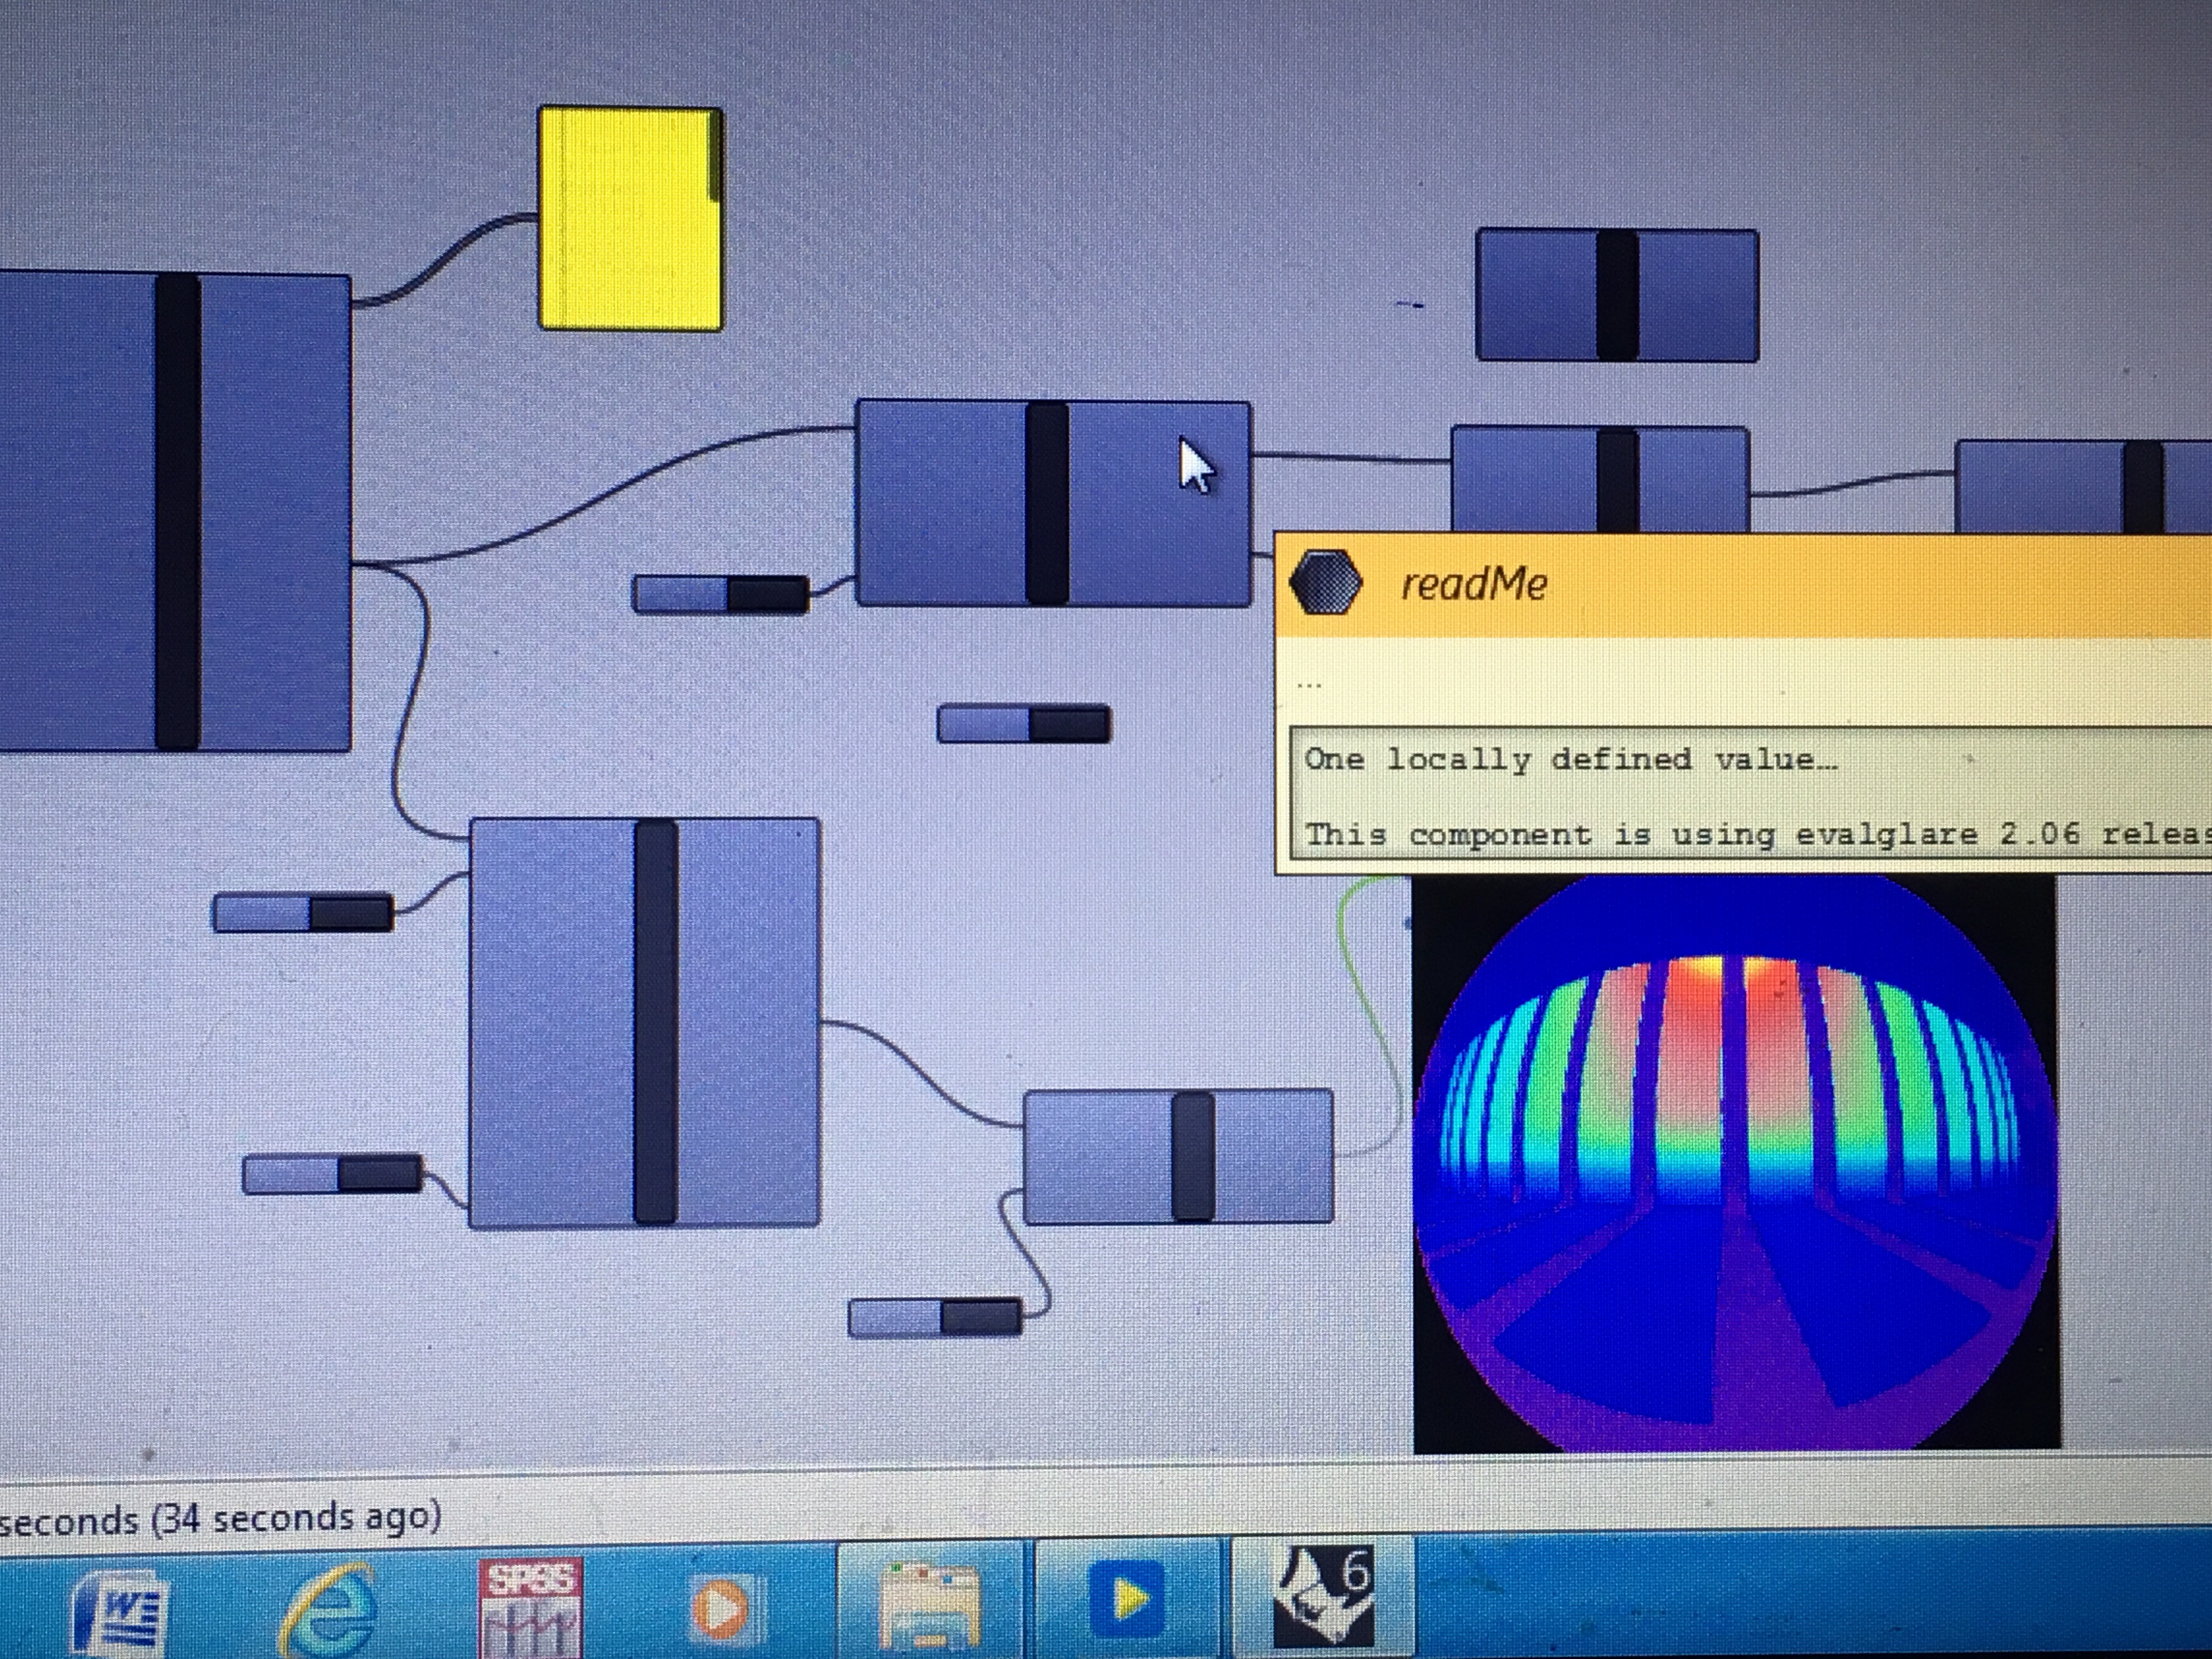Click the lower slider feeding the tall component
The width and height of the screenshot is (2212, 1659).
332,1174
